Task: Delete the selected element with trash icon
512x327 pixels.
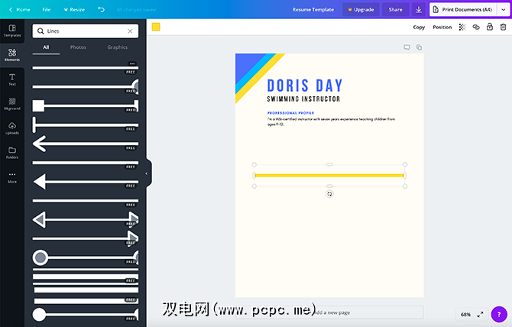Action: 503,27
